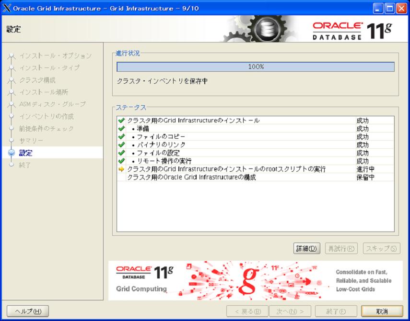
Task: Select the 設定 step in the sidebar
Action: click(25, 153)
